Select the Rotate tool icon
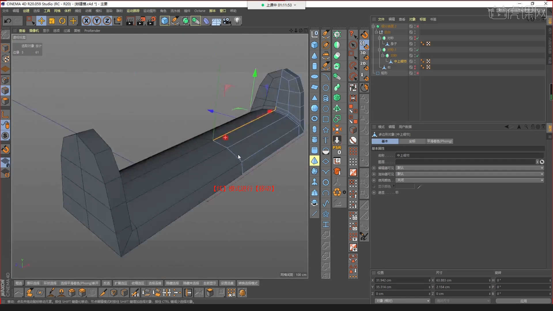This screenshot has height=311, width=553. [x=62, y=21]
